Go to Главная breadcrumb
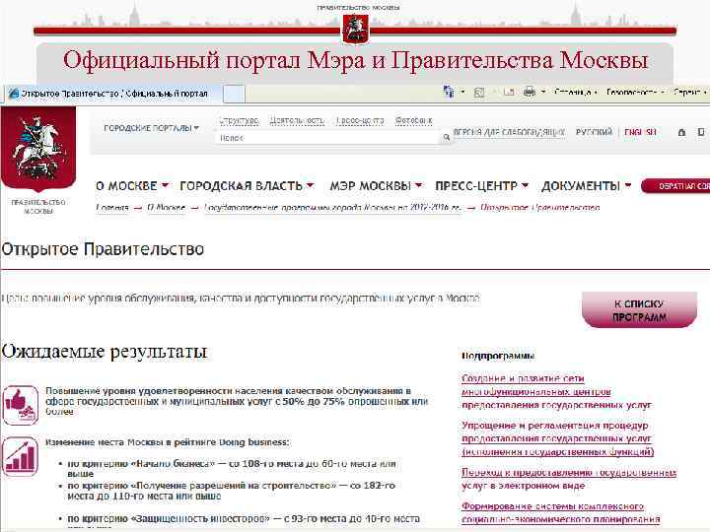Screen dimensions: 710x532 click(111, 208)
